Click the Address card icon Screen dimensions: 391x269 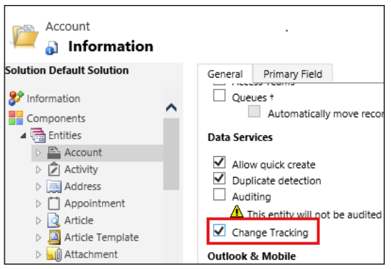click(x=54, y=186)
